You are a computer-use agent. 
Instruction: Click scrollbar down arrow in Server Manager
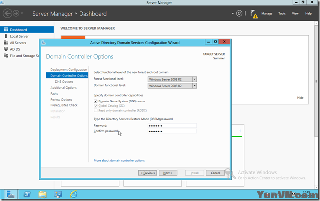(x=316, y=187)
